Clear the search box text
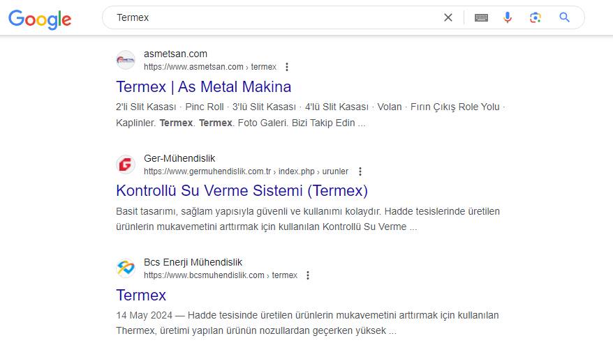 pyautogui.click(x=448, y=17)
